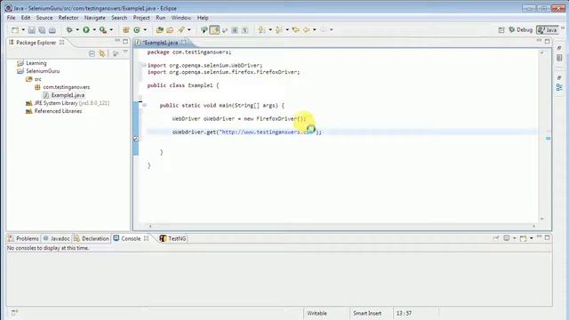This screenshot has height=320, width=569.
Task: Click the Open Perspective icon
Action: click(501, 30)
